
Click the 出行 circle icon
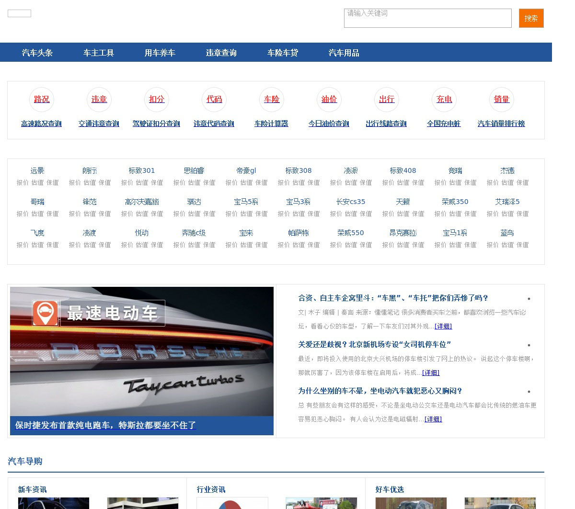pos(387,99)
